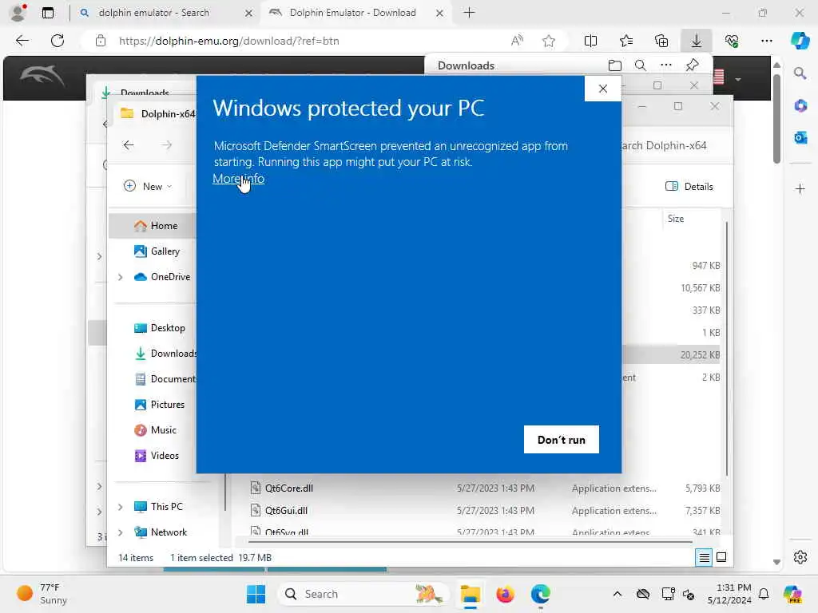
Task: Toggle the Details pane in Explorer
Action: (x=689, y=186)
